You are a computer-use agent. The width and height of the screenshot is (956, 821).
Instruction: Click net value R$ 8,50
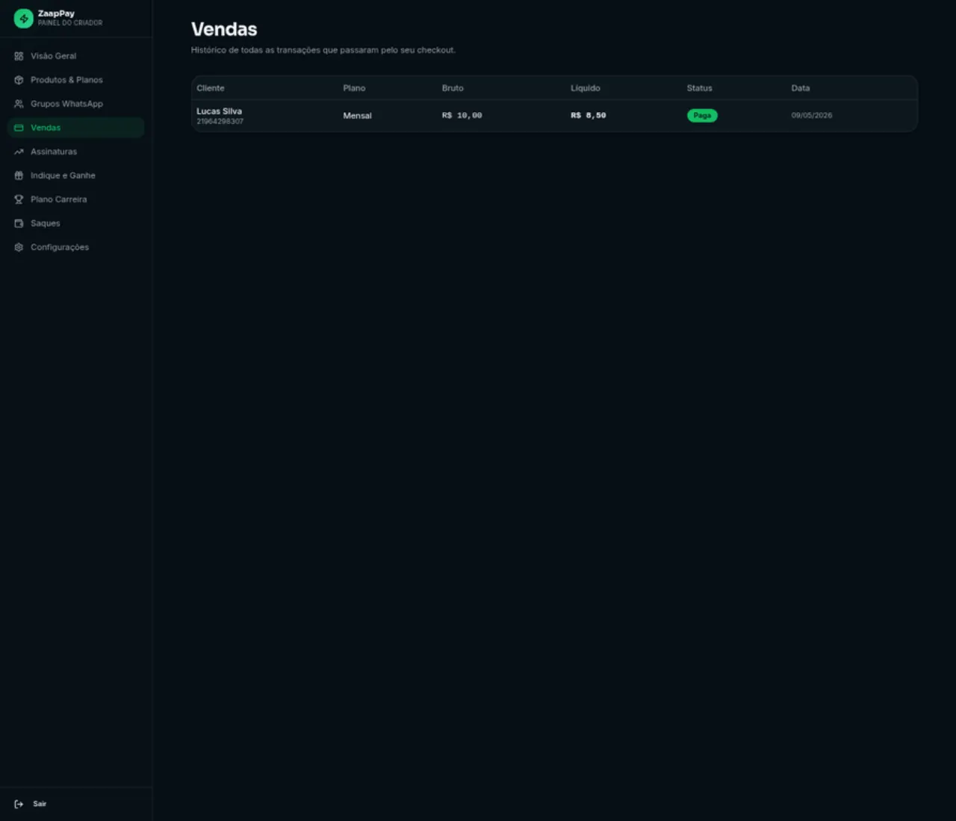click(589, 116)
